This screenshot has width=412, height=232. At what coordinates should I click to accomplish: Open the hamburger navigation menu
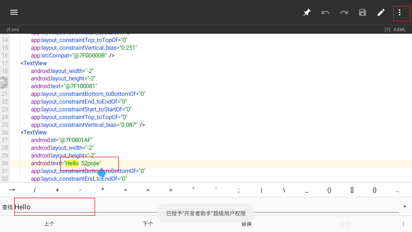(14, 12)
